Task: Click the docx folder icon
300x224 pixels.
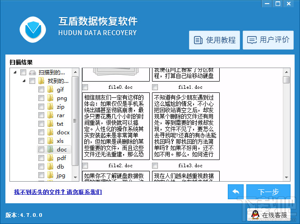Action: pyautogui.click(x=51, y=132)
